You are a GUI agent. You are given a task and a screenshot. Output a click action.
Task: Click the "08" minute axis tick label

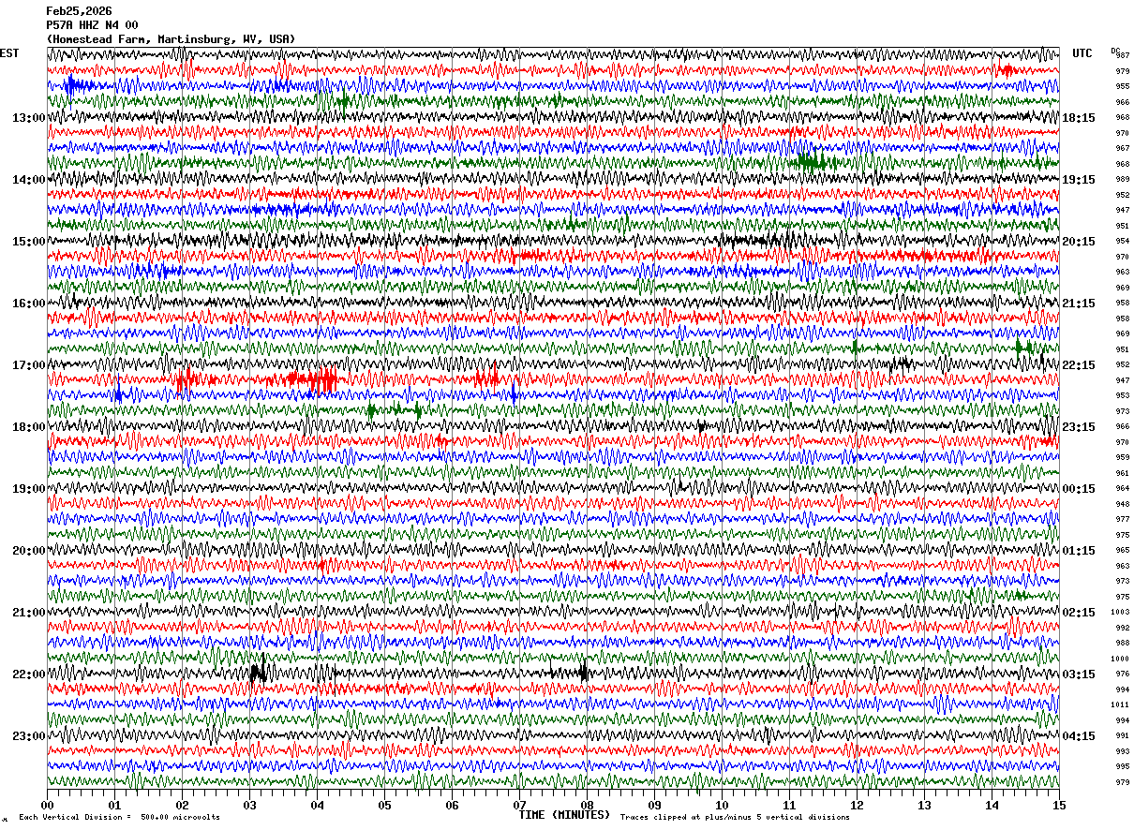click(x=587, y=805)
